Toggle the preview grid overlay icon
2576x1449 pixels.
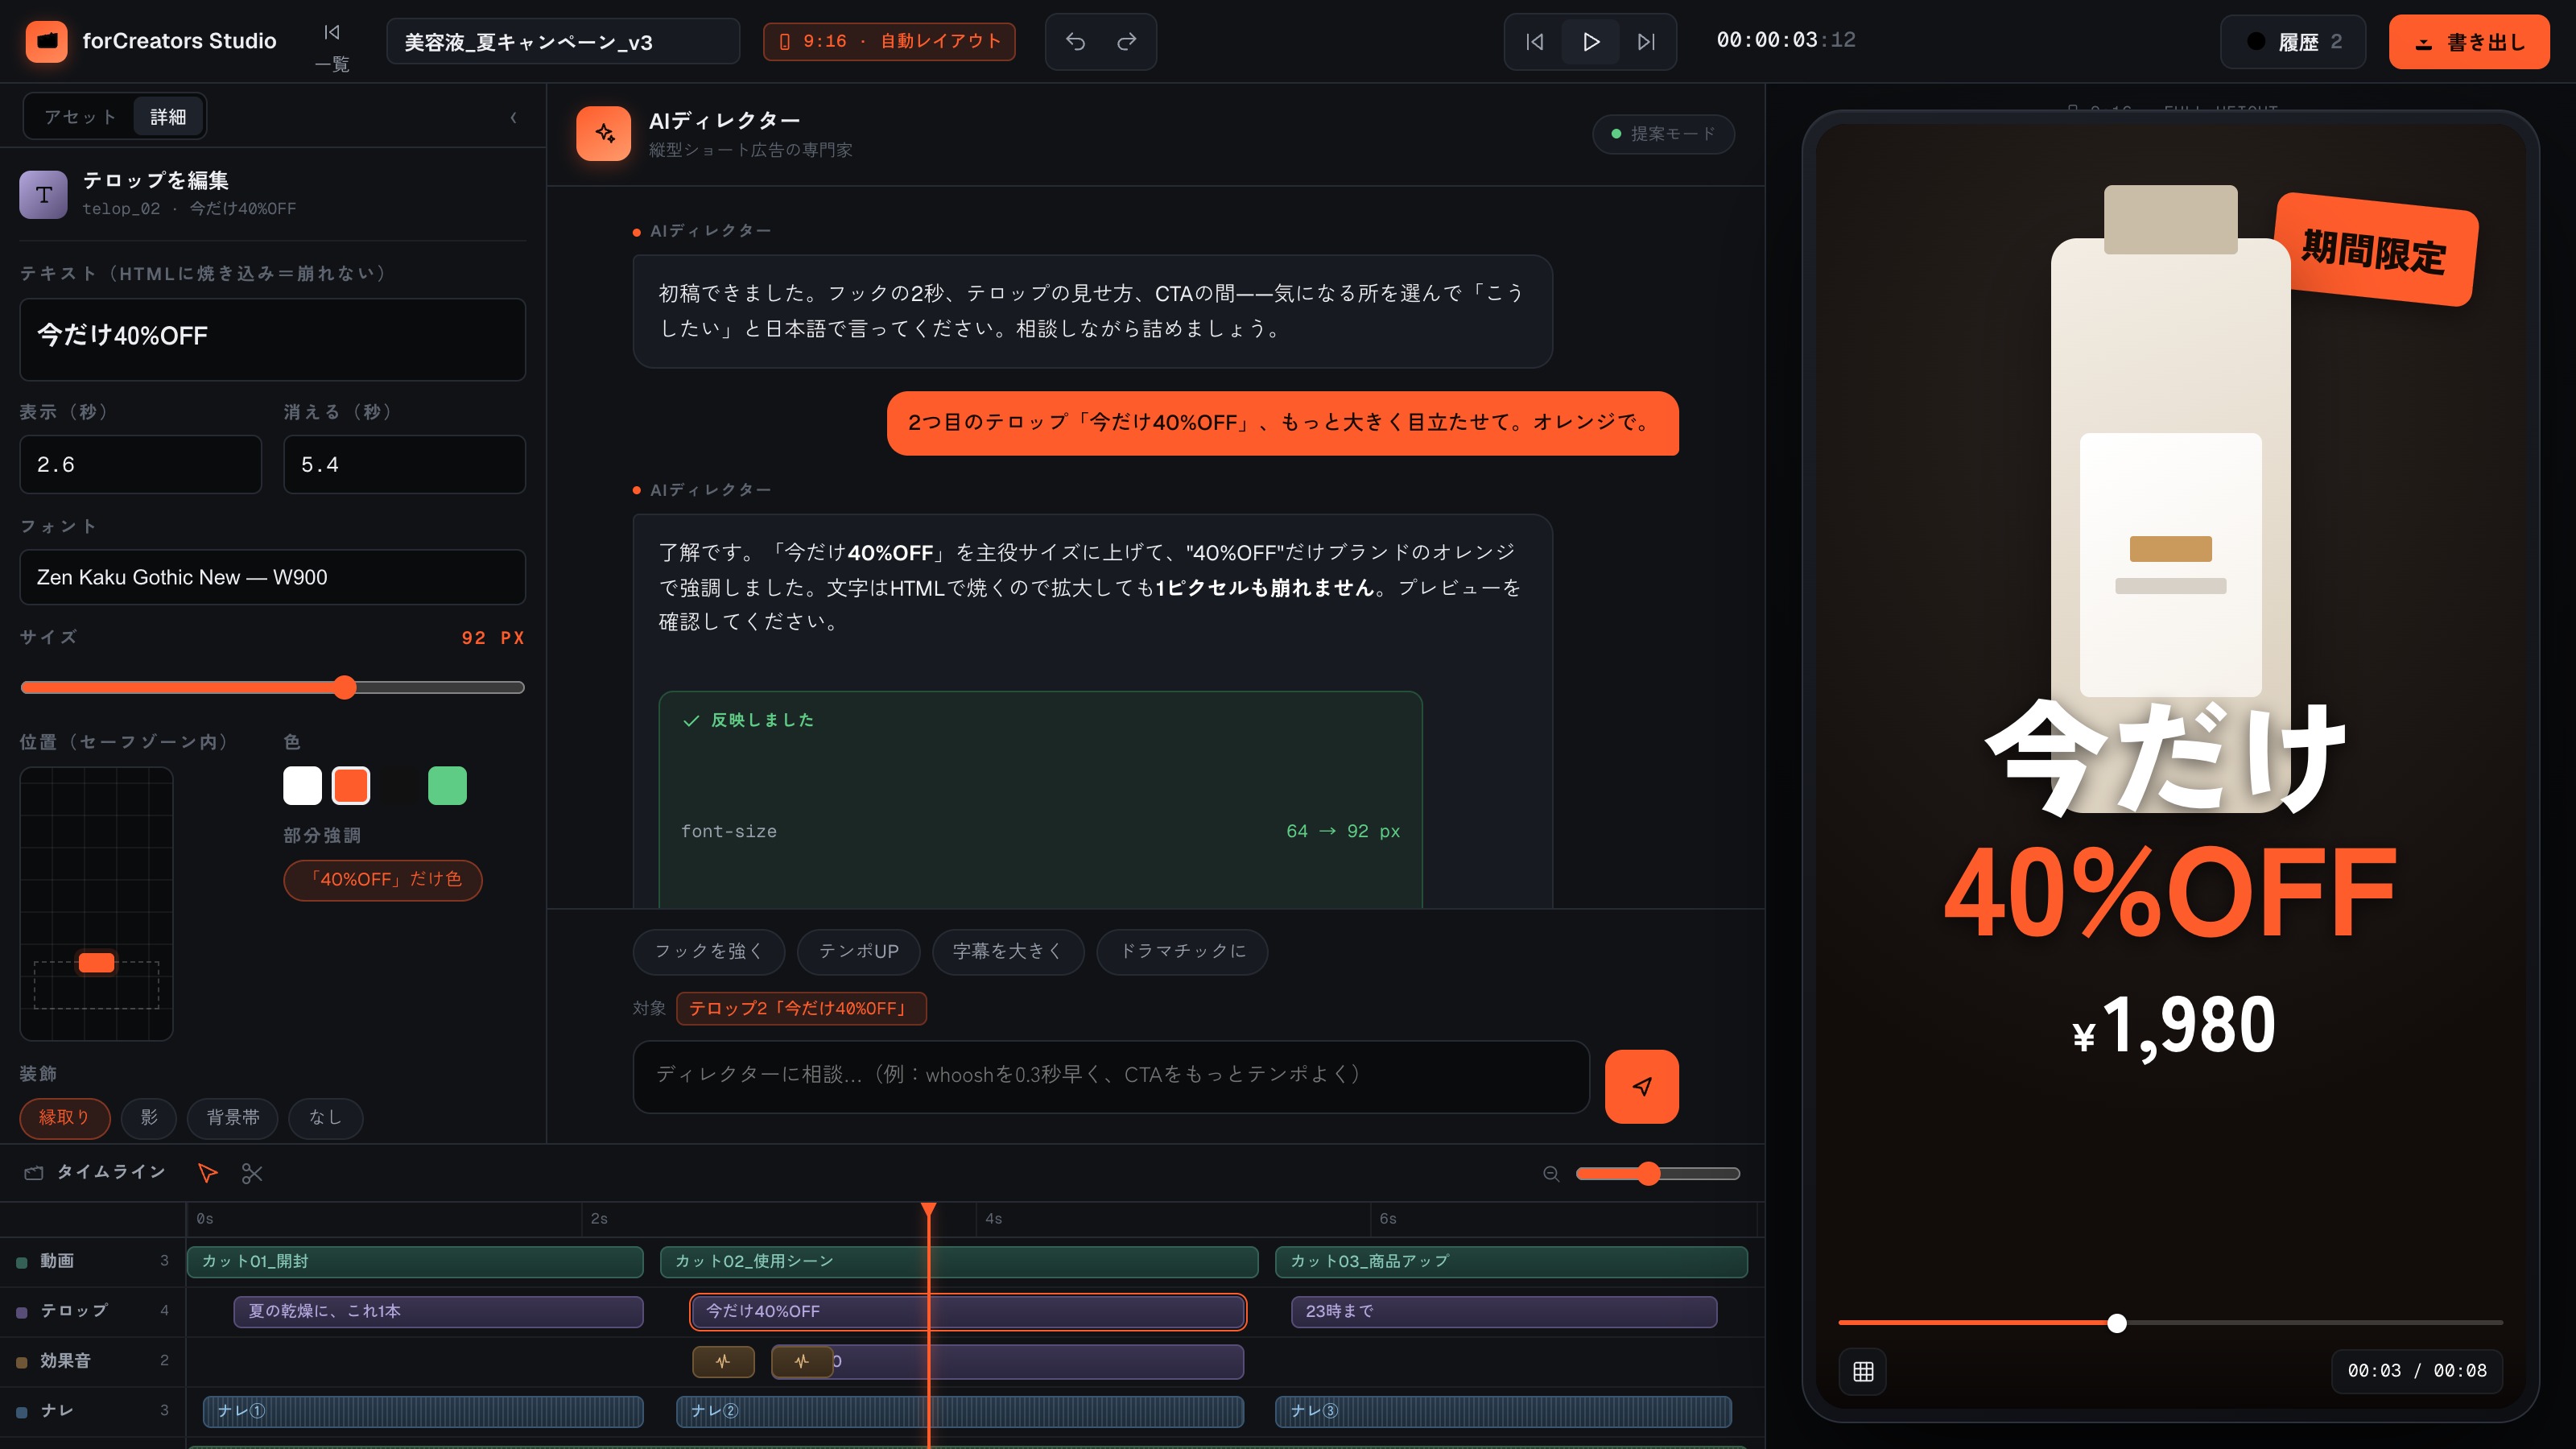(x=1863, y=1371)
